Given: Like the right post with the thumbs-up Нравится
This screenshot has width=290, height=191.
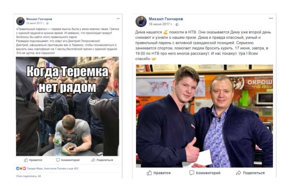Looking at the screenshot, I should (158, 173).
